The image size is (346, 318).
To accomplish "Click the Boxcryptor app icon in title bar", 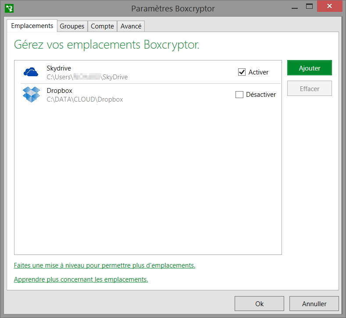I will (x=9, y=8).
